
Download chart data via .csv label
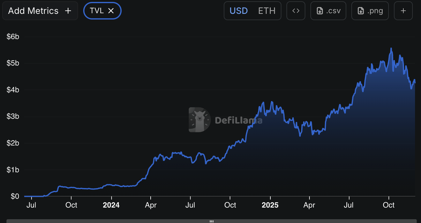point(333,11)
